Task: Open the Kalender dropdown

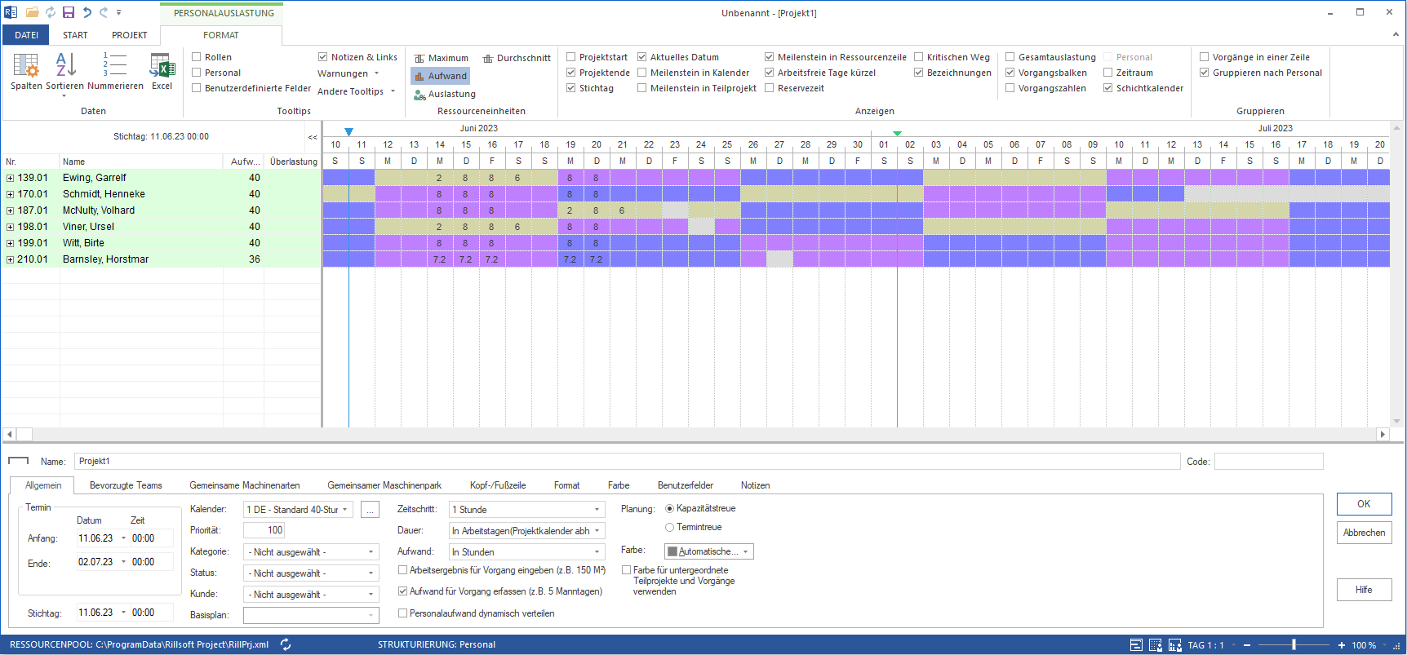Action: 345,510
